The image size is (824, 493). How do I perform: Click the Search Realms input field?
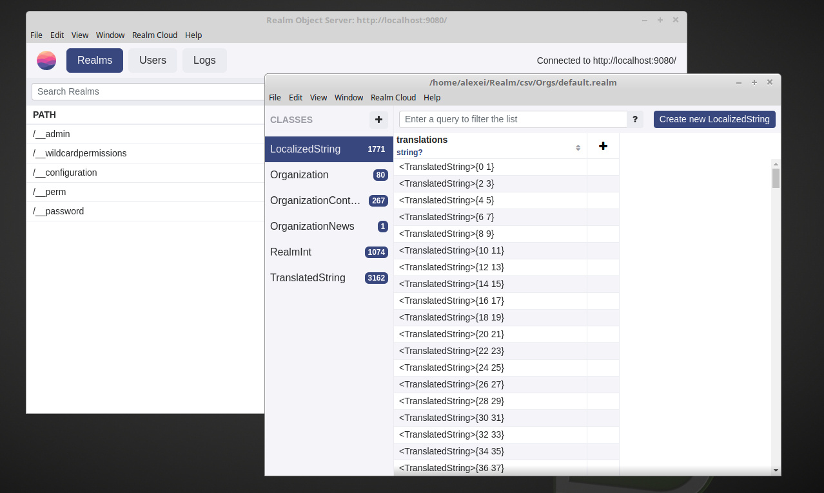[129, 91]
